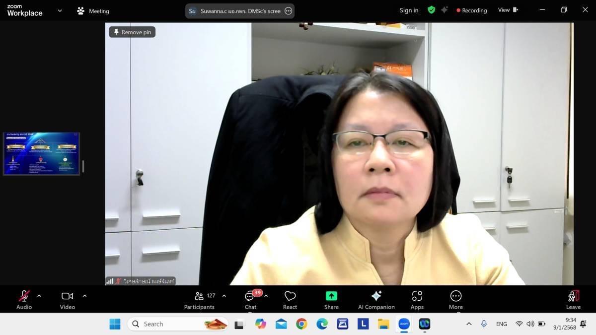Click the green encryption shield icon
The image size is (596, 335).
point(431,10)
